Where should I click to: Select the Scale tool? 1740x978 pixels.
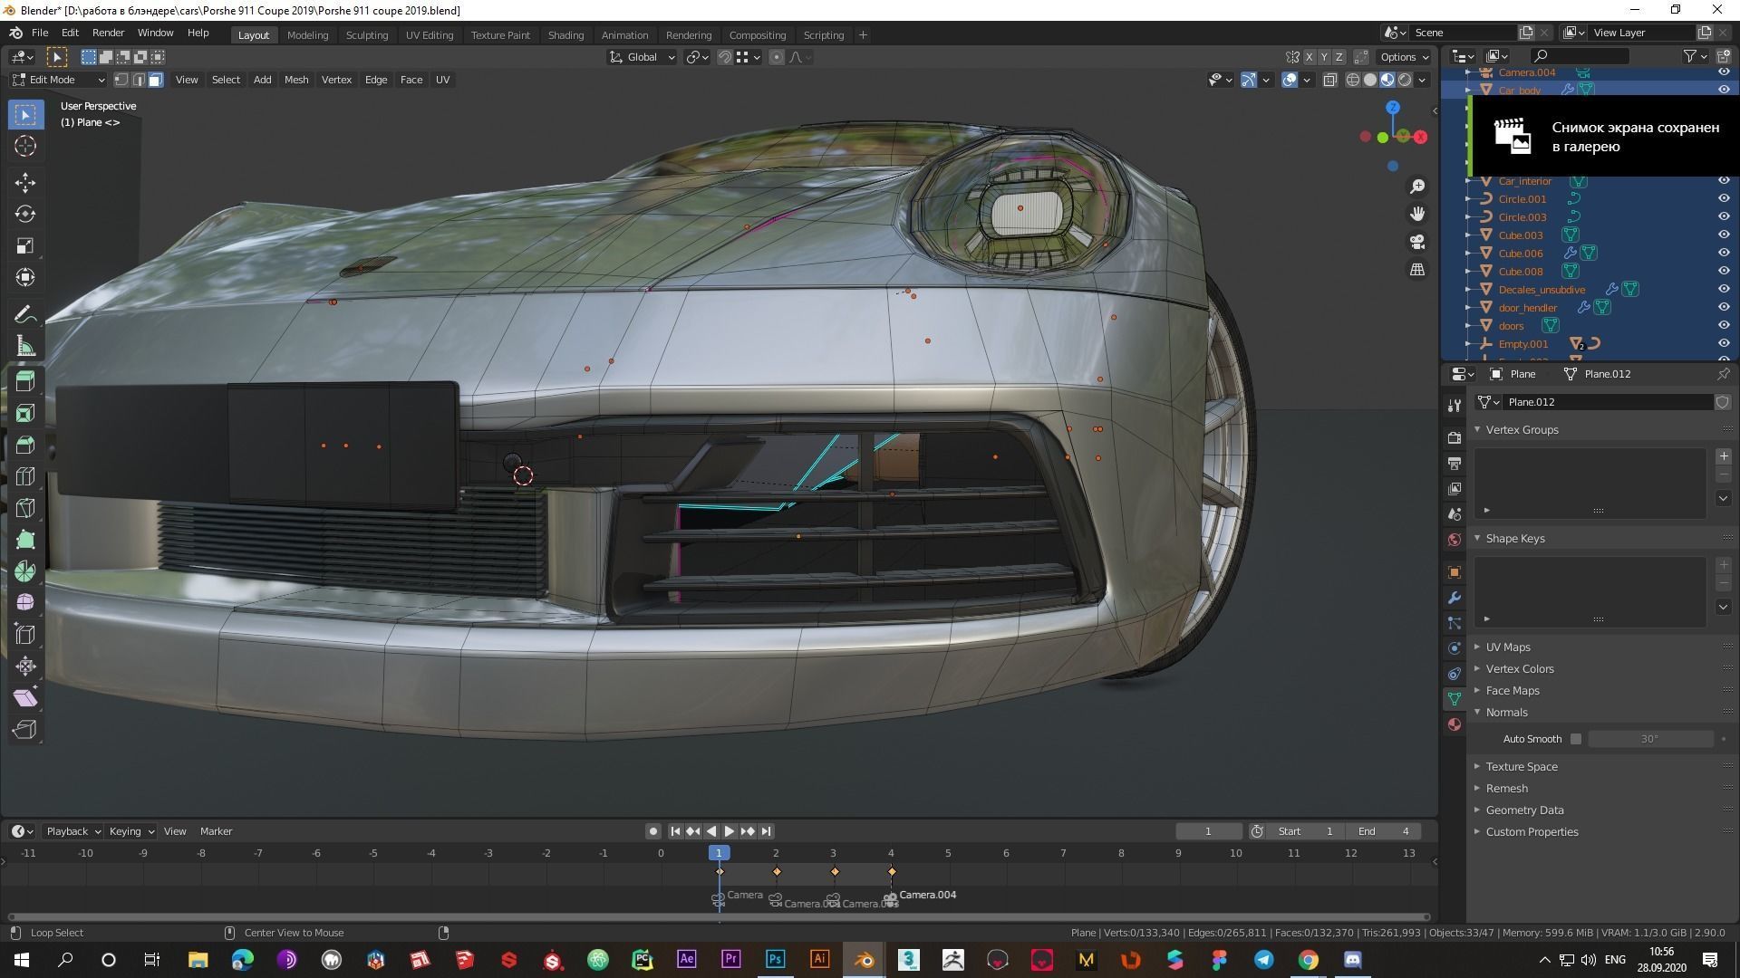point(25,245)
